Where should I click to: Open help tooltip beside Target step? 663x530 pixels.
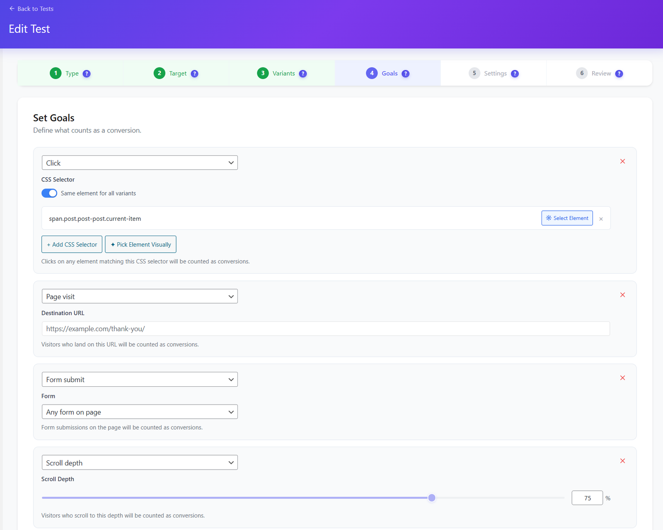click(x=194, y=74)
